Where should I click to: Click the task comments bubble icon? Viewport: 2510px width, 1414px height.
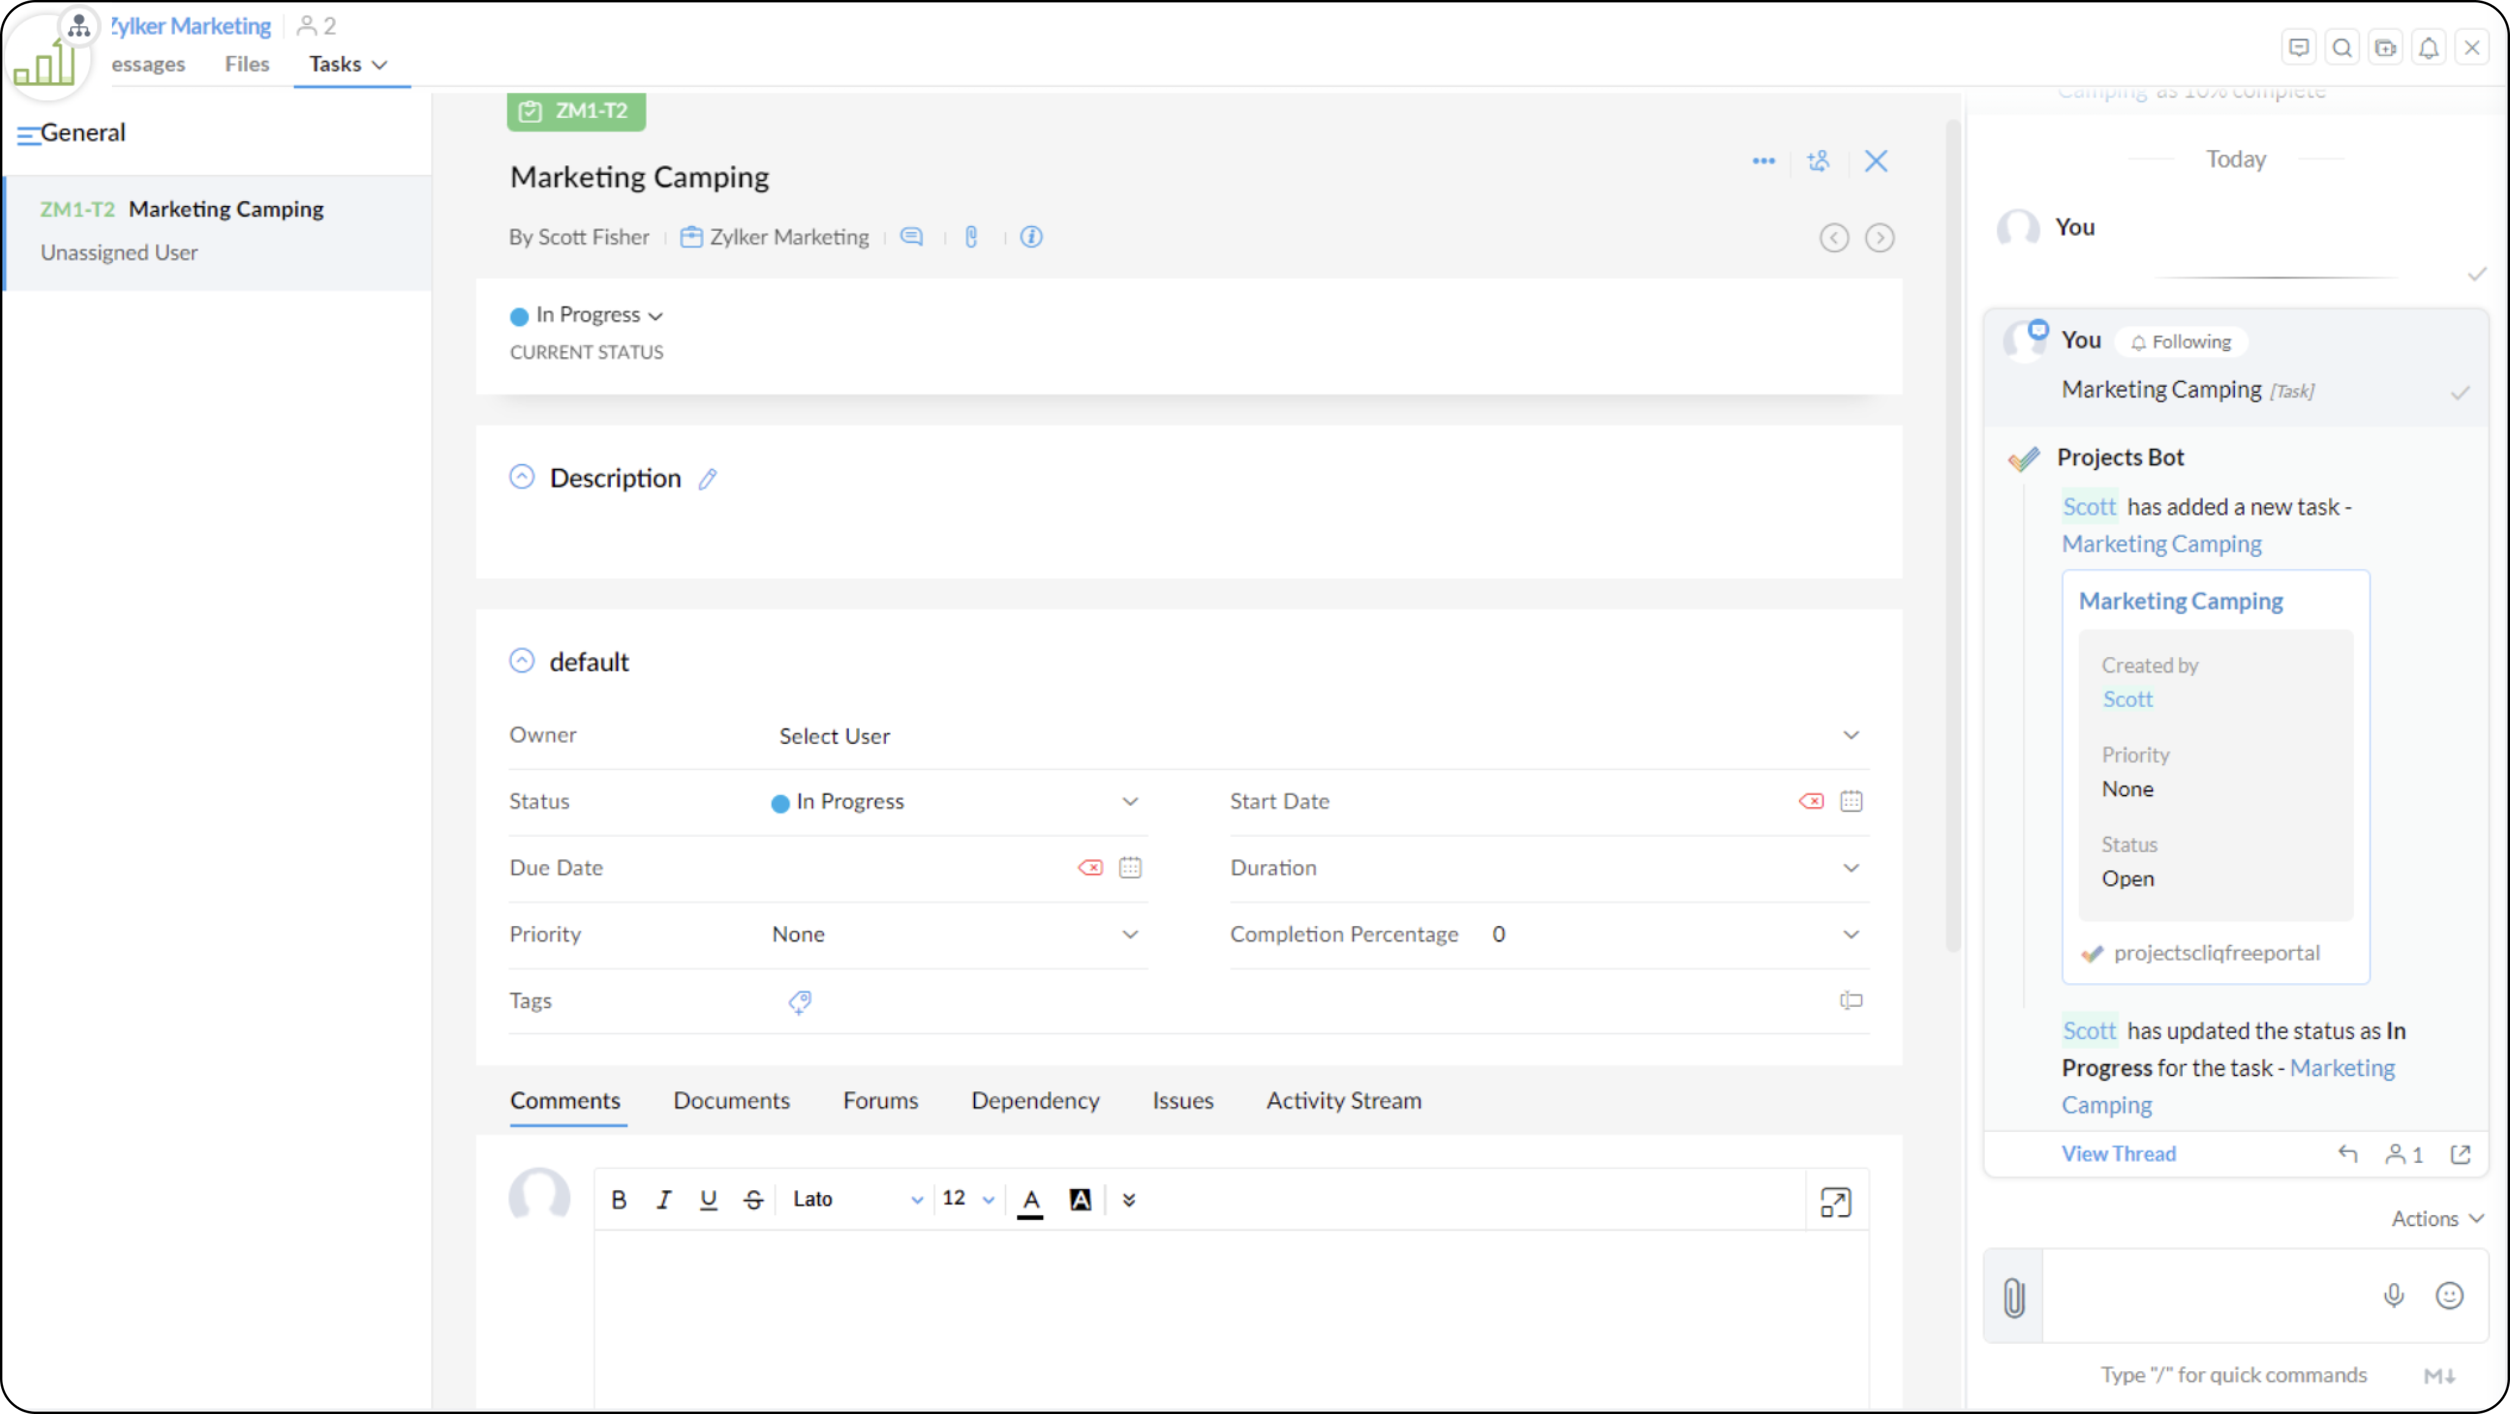coord(911,237)
